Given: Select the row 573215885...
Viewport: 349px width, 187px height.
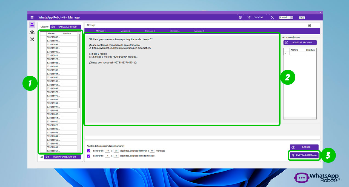Looking at the screenshot, I should (x=59, y=37).
